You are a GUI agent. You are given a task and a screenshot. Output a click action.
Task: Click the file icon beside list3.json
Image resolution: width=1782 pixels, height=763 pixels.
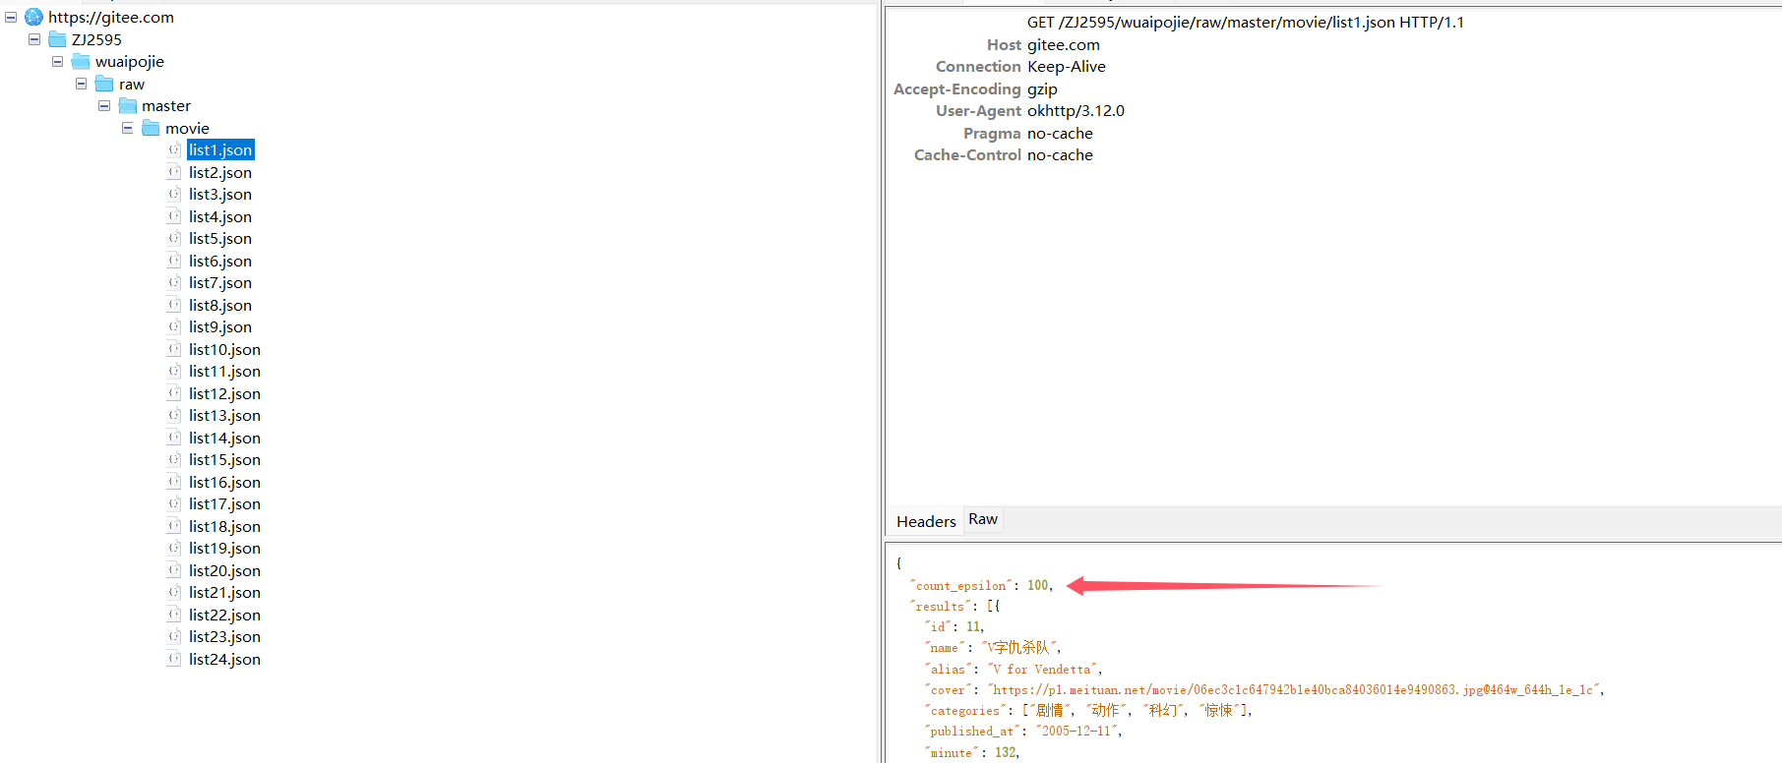click(x=174, y=194)
